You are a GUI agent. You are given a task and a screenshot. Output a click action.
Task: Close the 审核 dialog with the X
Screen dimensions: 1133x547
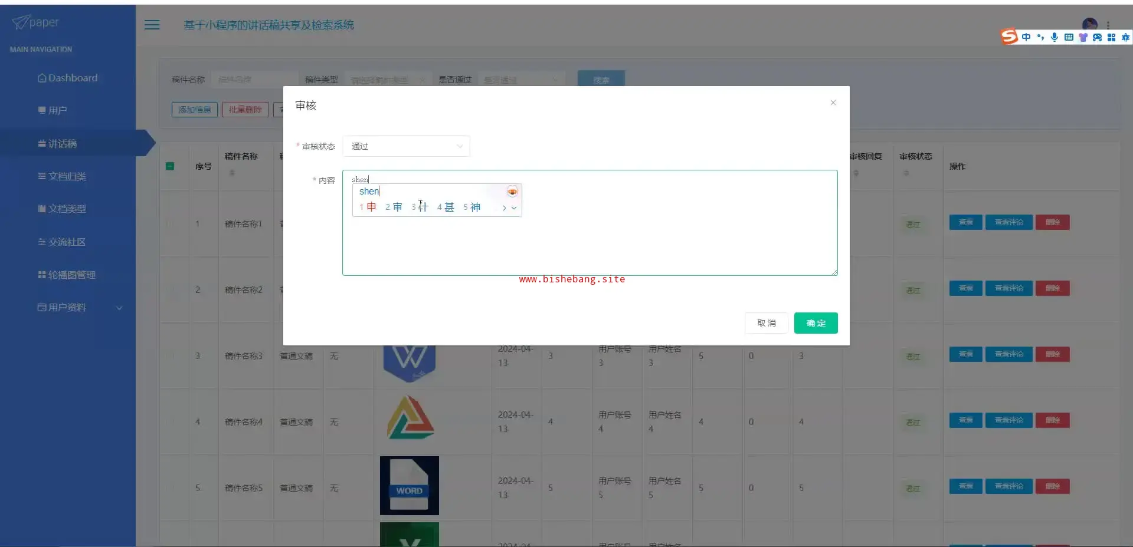coord(833,103)
